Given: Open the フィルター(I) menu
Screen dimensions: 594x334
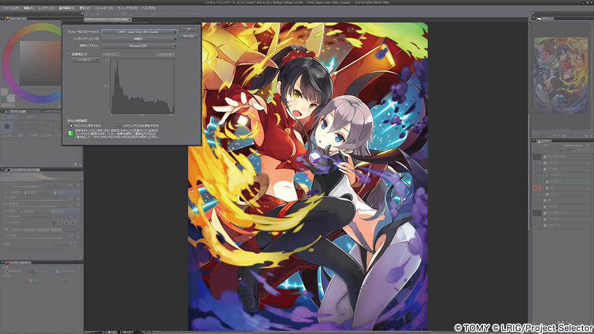Looking at the screenshot, I should 103,8.
